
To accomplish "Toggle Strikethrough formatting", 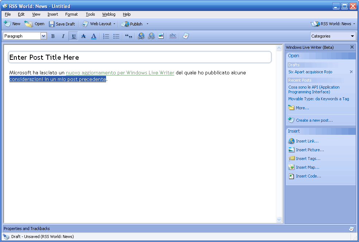I will pyautogui.click(x=83, y=36).
